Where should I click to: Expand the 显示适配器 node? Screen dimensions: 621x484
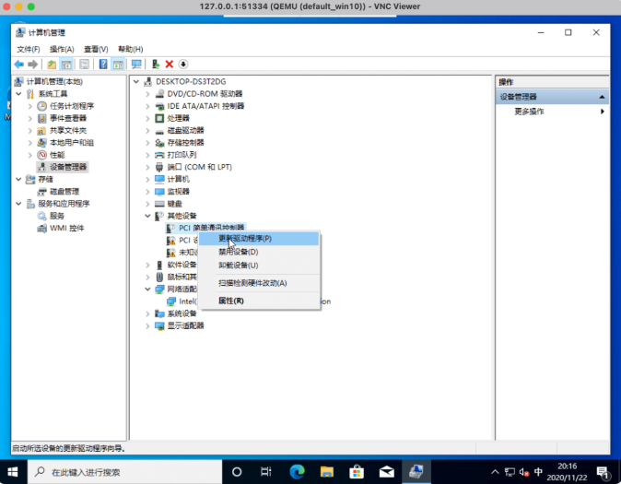coord(147,325)
